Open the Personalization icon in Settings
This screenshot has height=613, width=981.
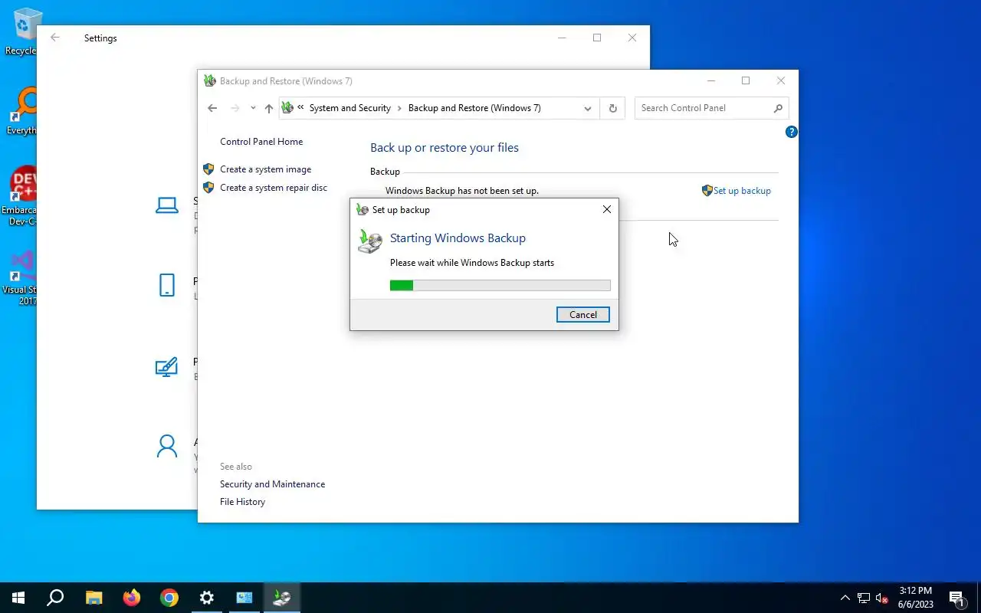click(x=166, y=366)
